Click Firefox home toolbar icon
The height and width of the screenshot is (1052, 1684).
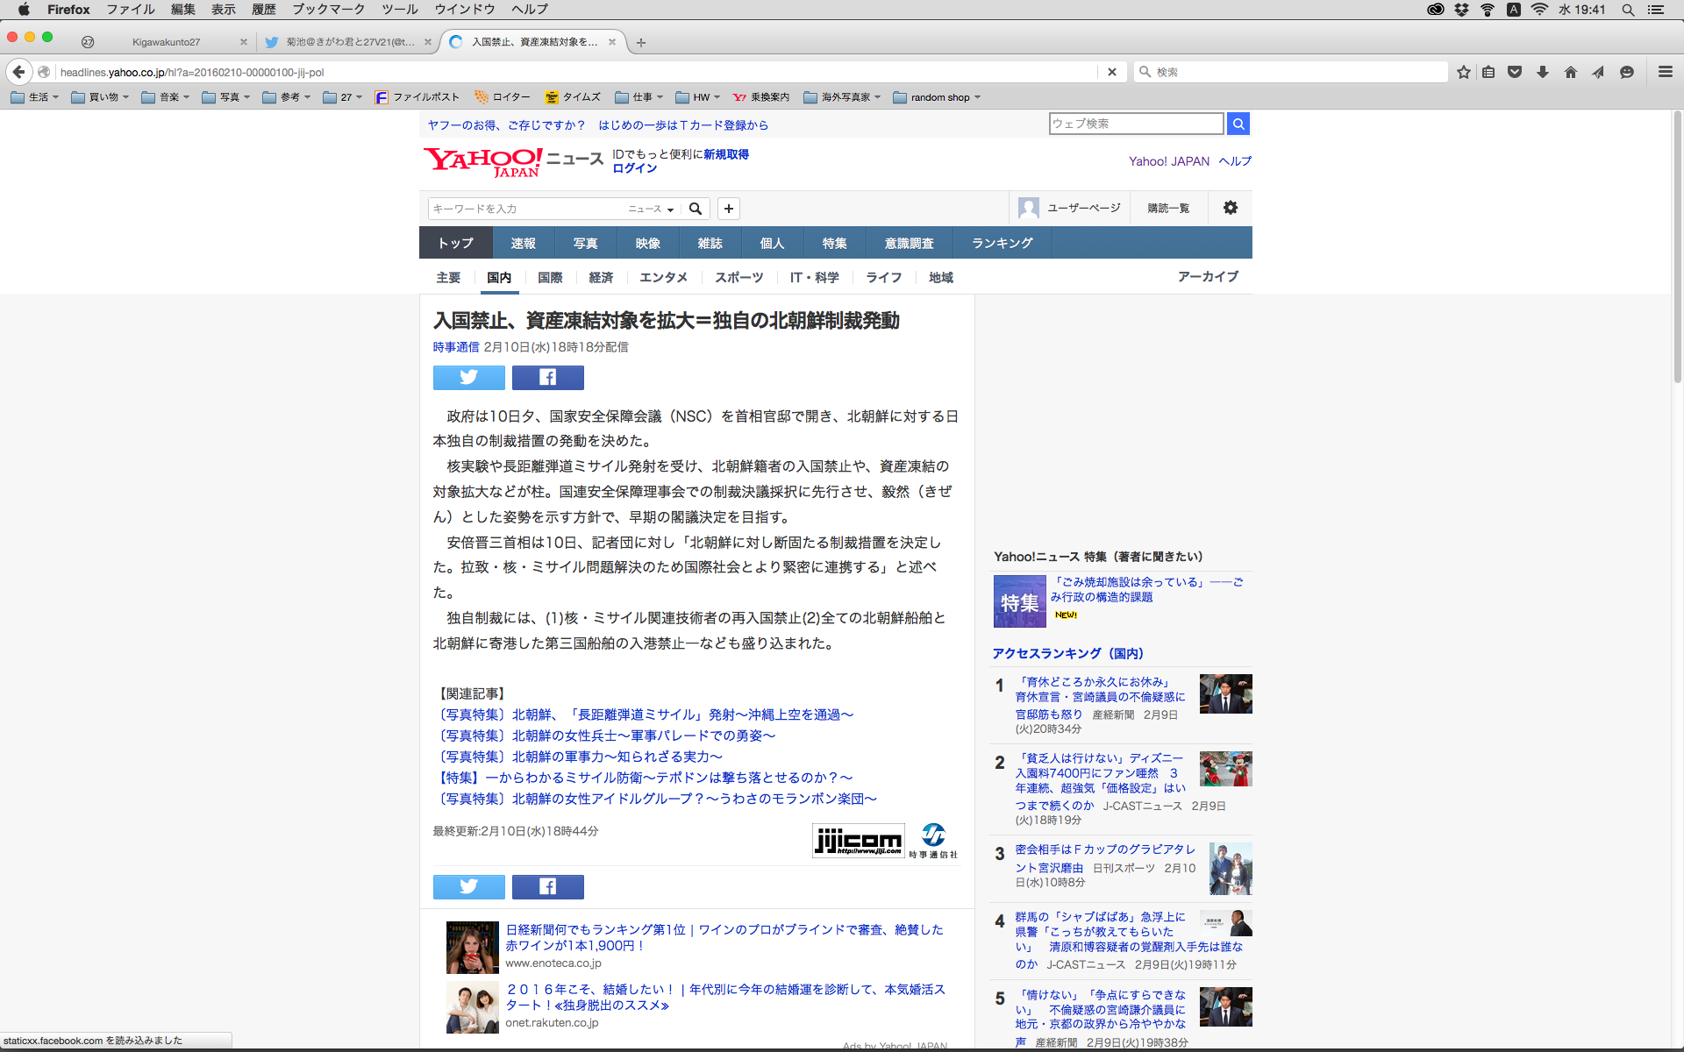pyautogui.click(x=1570, y=72)
